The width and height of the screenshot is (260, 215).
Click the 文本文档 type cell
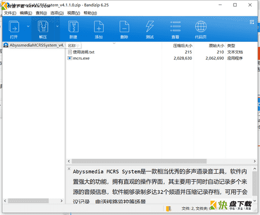[x=235, y=52]
